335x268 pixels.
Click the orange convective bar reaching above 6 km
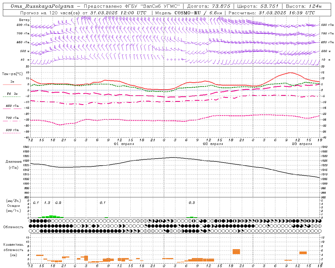coord(236,252)
